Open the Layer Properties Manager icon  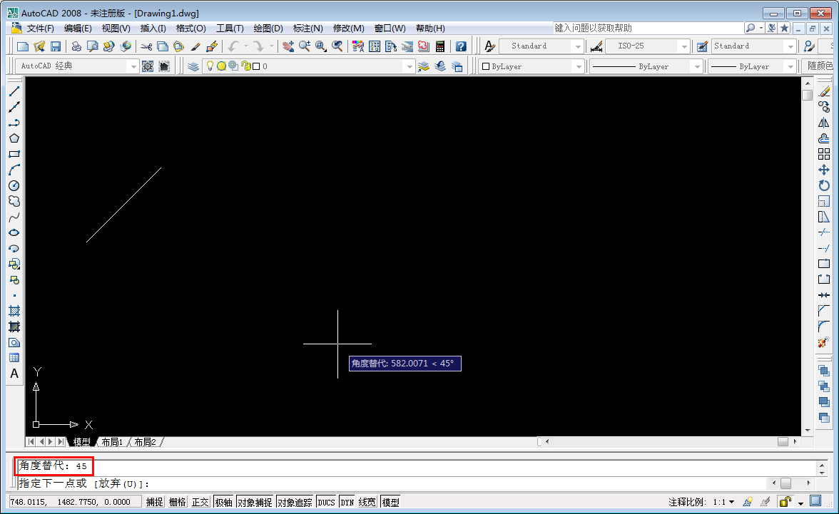point(194,66)
